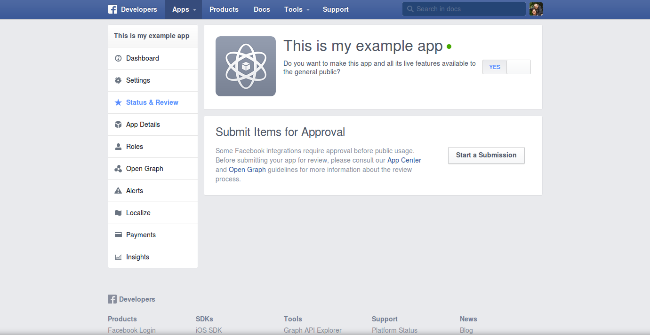Click the Alerts warning triangle icon
The image size is (650, 335).
pos(118,191)
